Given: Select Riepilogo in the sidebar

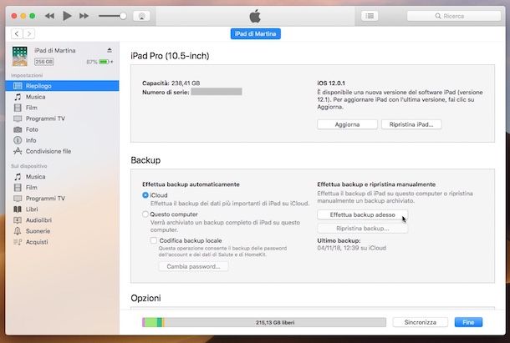Looking at the screenshot, I should 63,86.
